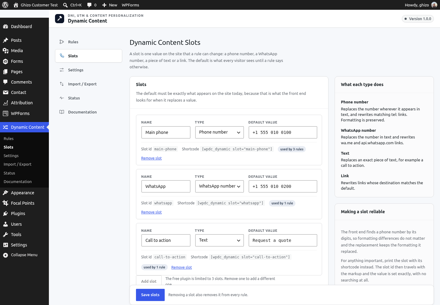Viewport: 440px width, 305px height.
Task: Click the Users person icon
Action: click(x=5, y=224)
